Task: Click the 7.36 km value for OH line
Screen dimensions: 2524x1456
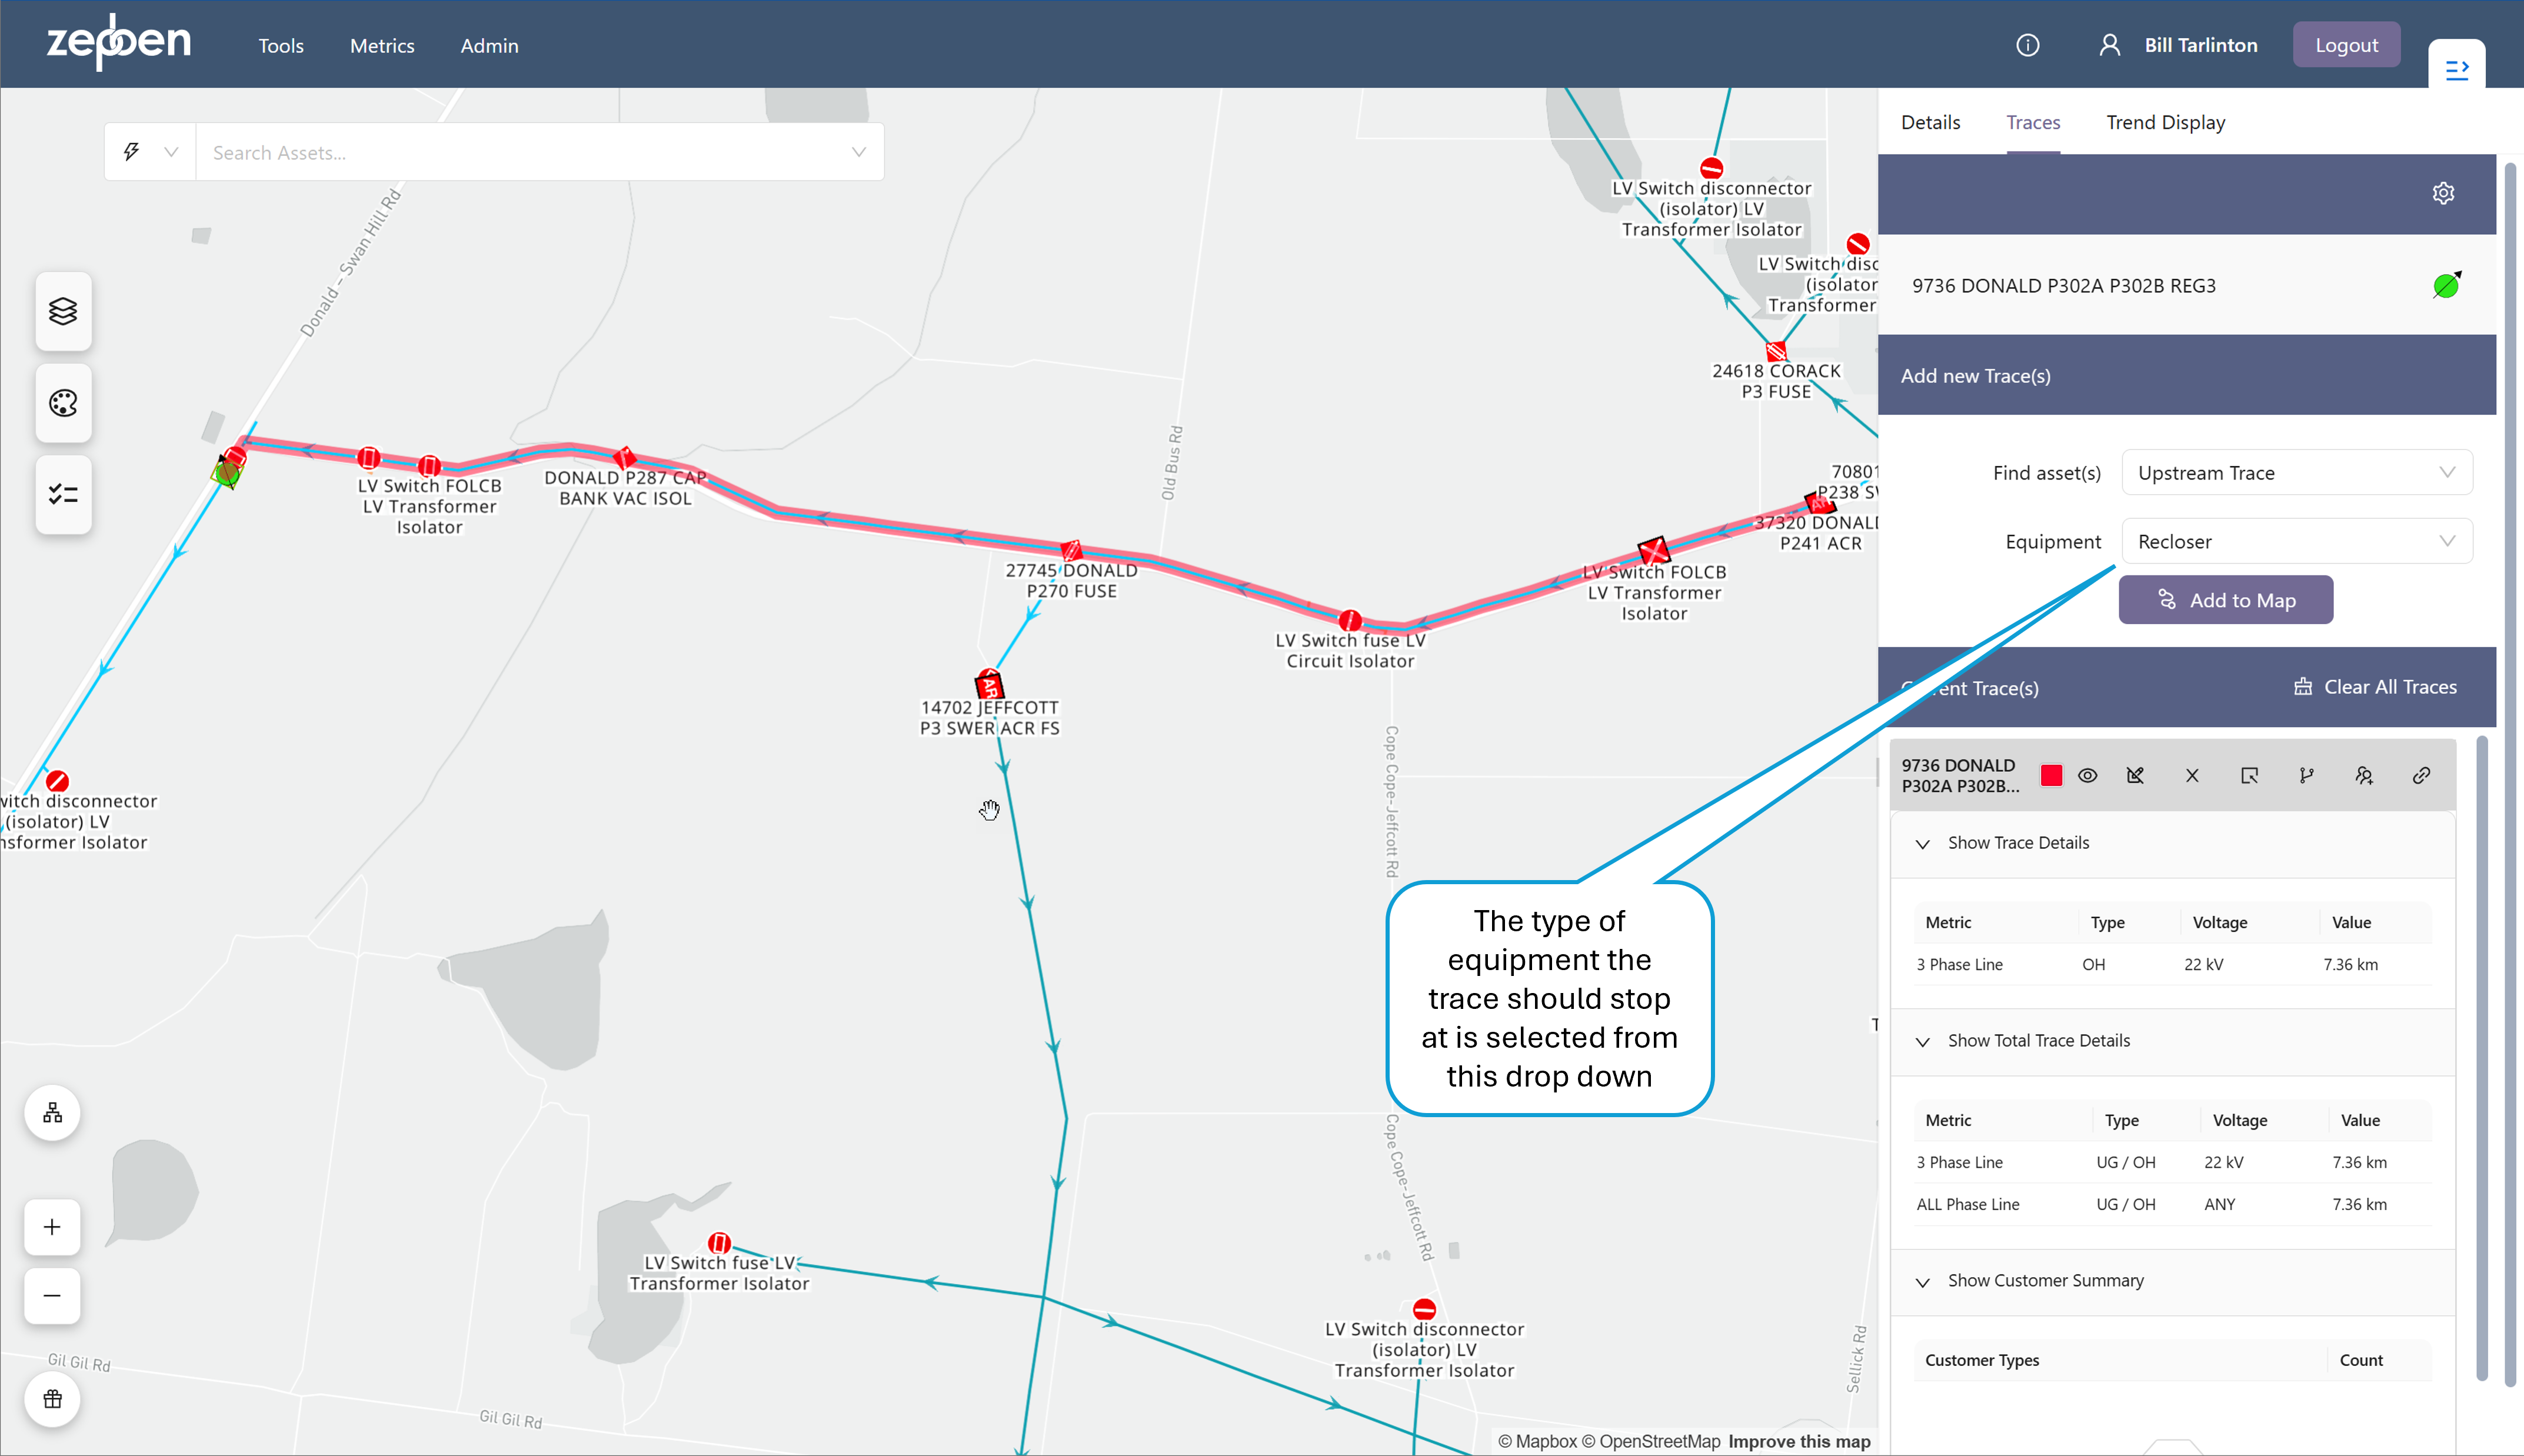Action: 2350,964
